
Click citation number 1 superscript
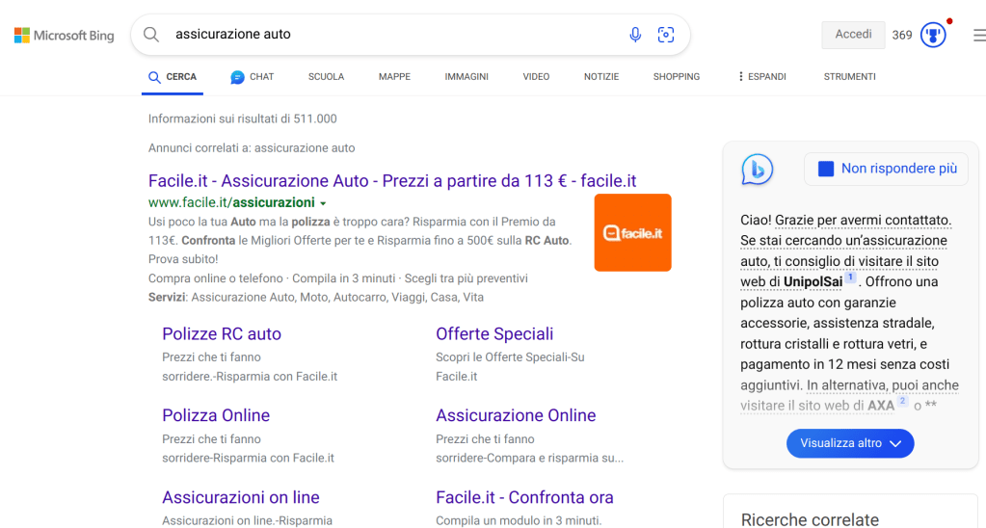[x=850, y=277]
